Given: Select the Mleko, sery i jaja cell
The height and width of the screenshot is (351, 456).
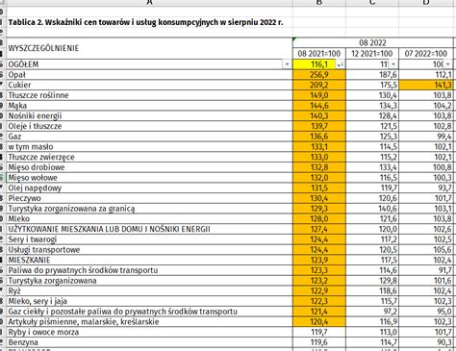Looking at the screenshot, I should (x=149, y=301).
